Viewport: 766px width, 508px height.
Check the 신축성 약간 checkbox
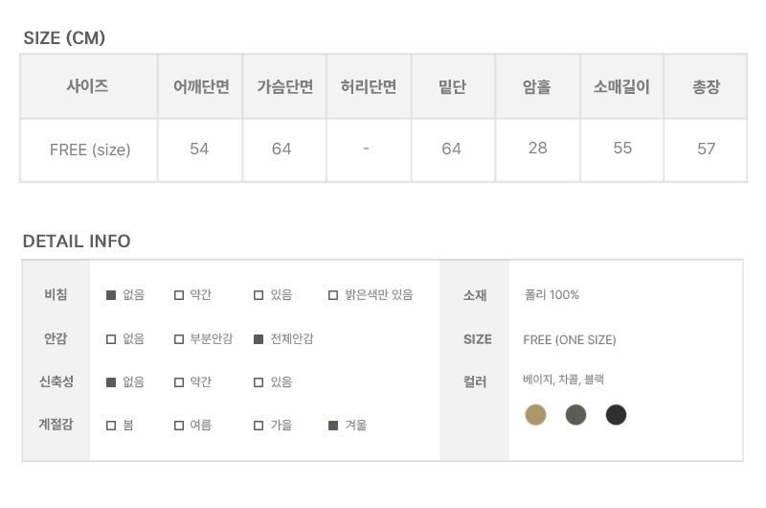click(179, 381)
